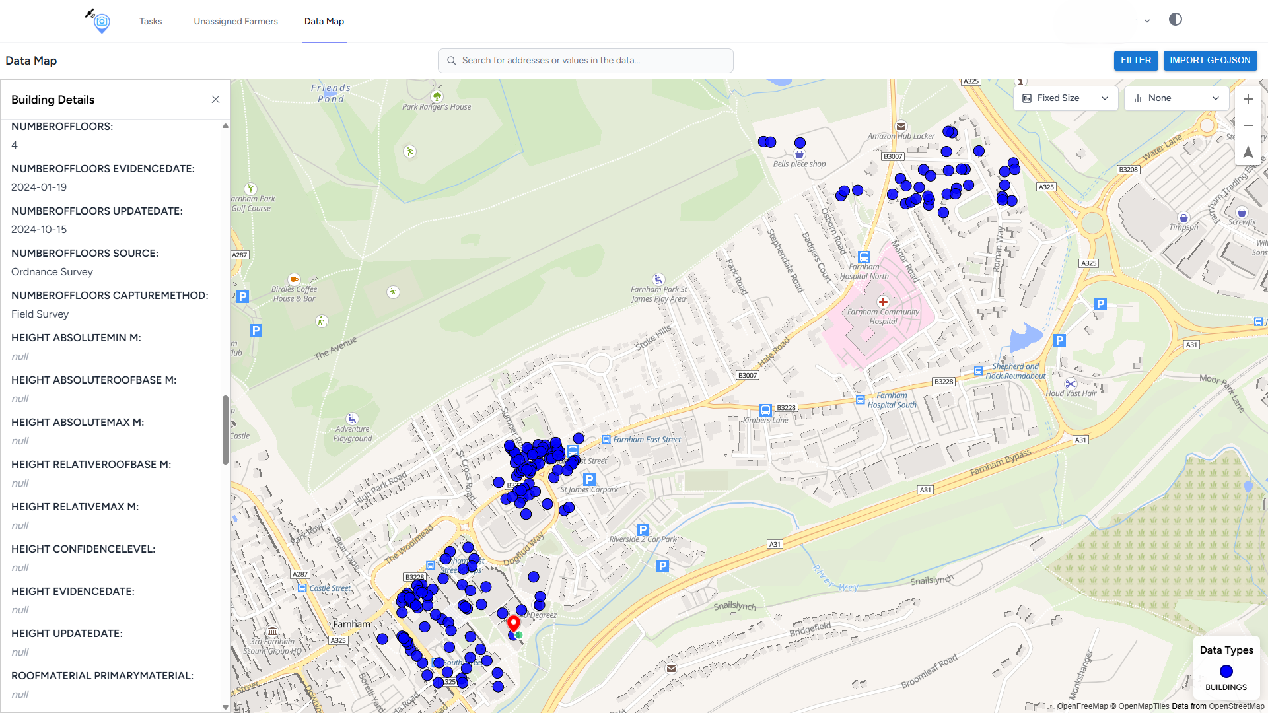Image resolution: width=1268 pixels, height=713 pixels.
Task: Zoom in with the plus button
Action: [x=1248, y=99]
